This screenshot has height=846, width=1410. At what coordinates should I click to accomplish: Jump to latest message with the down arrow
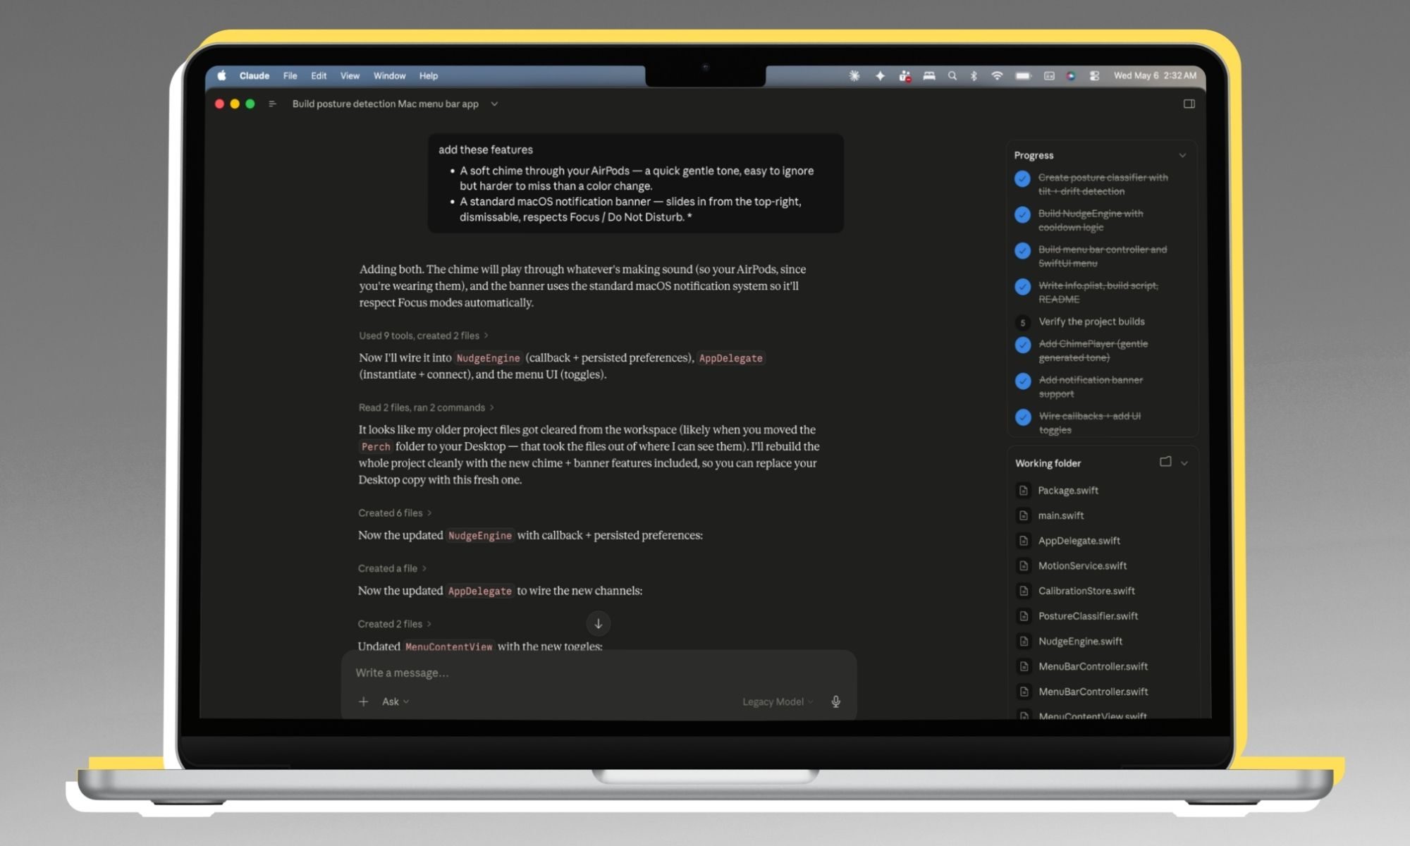coord(598,623)
